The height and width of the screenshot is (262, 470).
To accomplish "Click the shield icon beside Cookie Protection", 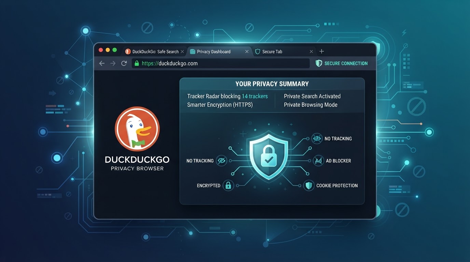I will click(x=309, y=186).
